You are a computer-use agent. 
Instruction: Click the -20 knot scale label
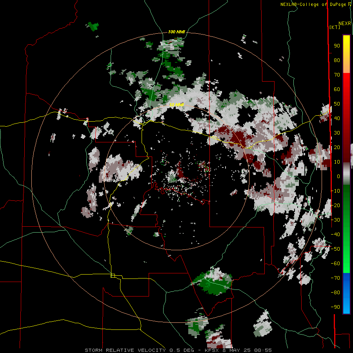click(335, 206)
